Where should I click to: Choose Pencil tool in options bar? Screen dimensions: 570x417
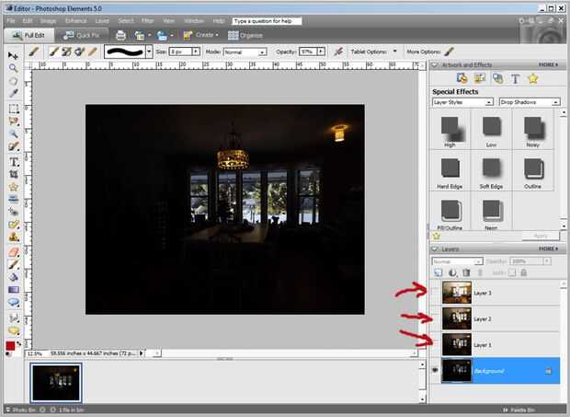coord(93,52)
